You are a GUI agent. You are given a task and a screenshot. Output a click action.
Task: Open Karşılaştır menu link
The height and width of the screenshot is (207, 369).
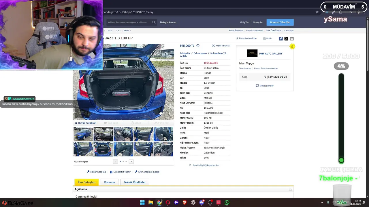pos(289,30)
